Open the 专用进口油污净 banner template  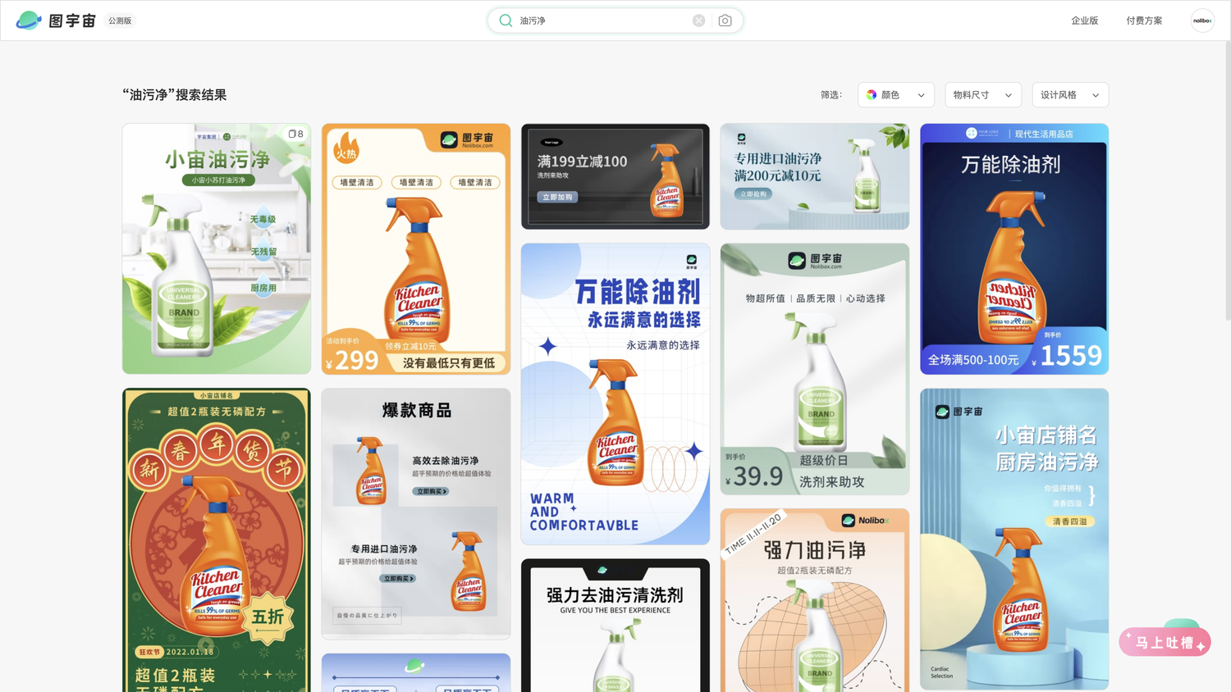tap(815, 176)
